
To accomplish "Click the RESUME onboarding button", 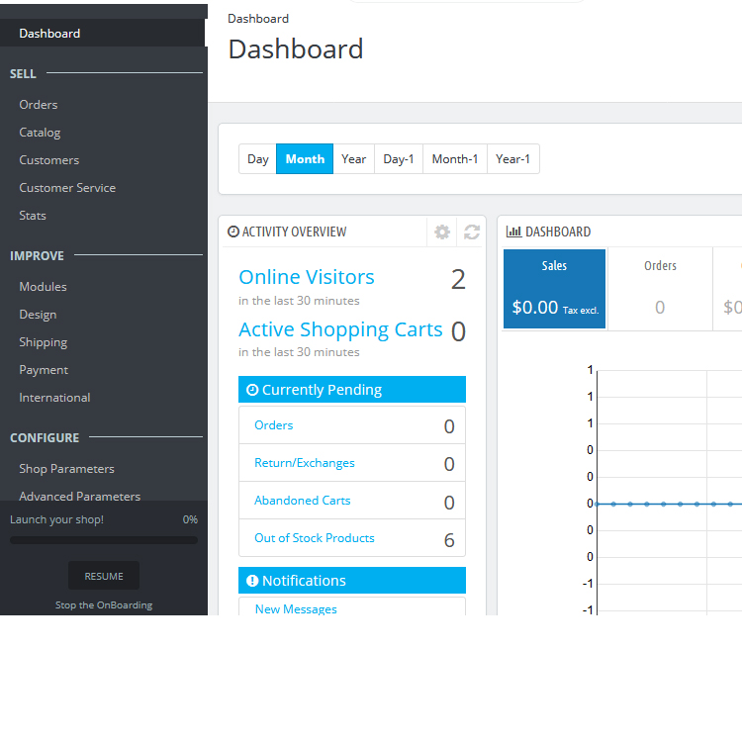I will [x=104, y=576].
